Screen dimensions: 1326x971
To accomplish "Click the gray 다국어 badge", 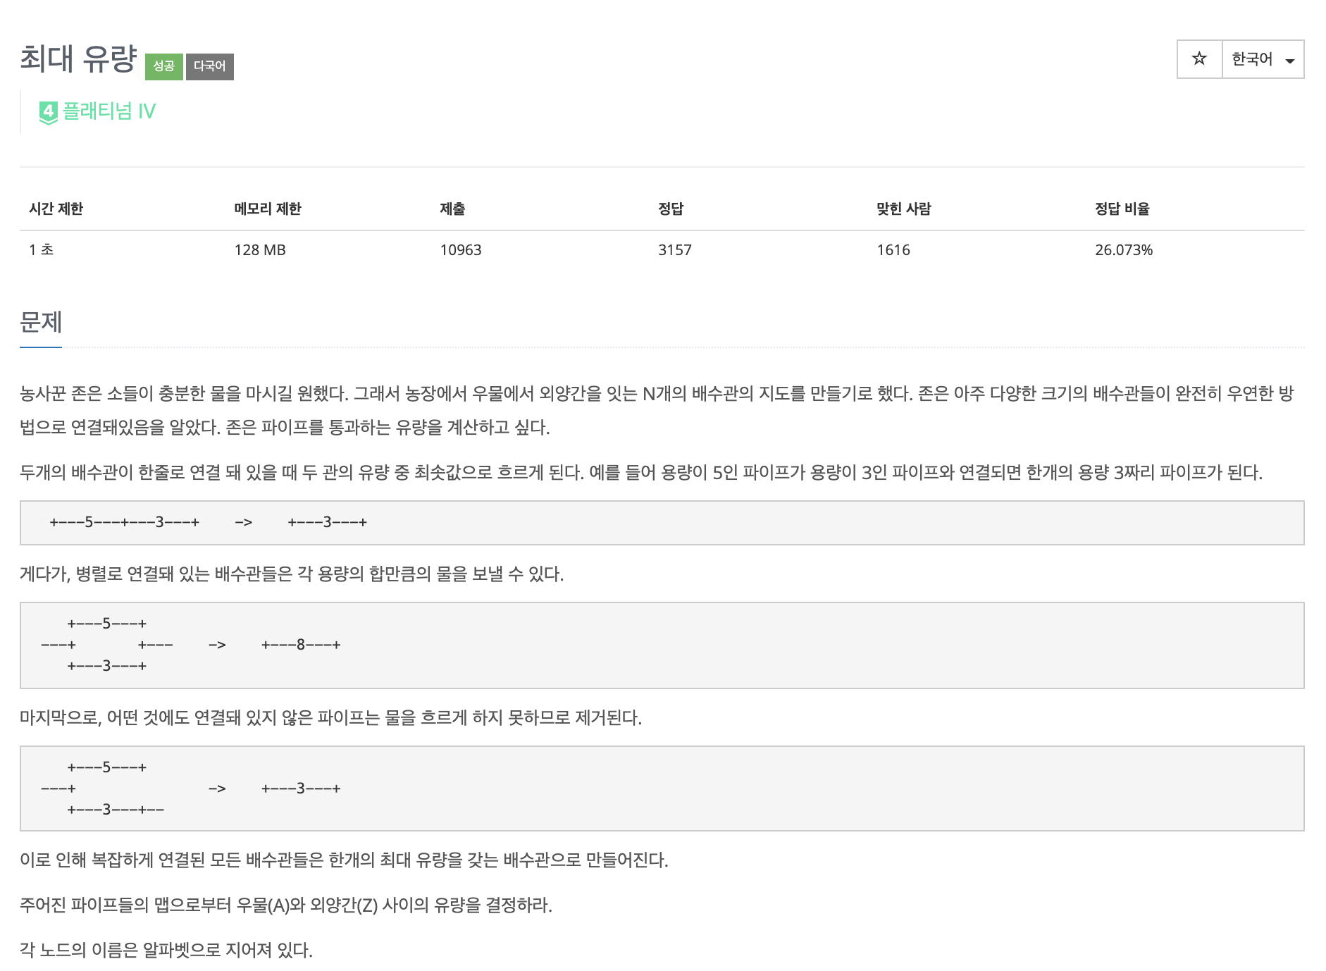I will (211, 67).
